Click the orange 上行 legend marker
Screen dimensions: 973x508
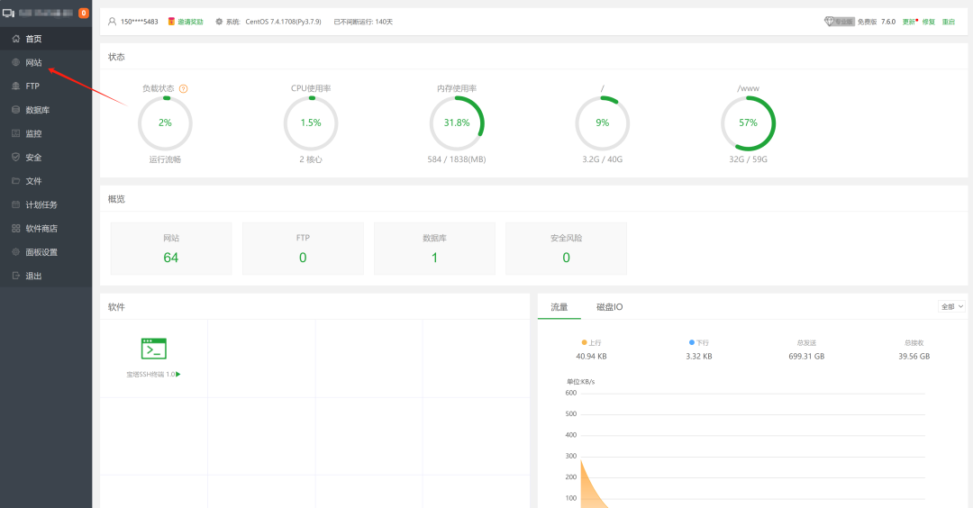coord(584,342)
